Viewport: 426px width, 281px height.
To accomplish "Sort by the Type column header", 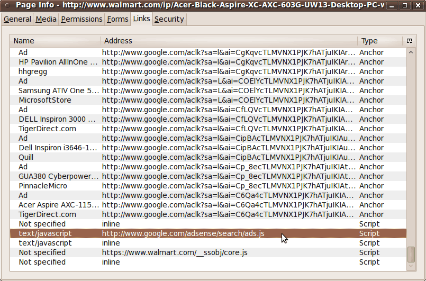I will 380,41.
